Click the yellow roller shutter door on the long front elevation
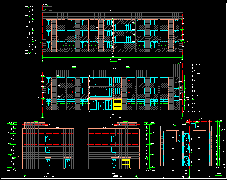Screen dimensions: 227x180 (x=117, y=104)
